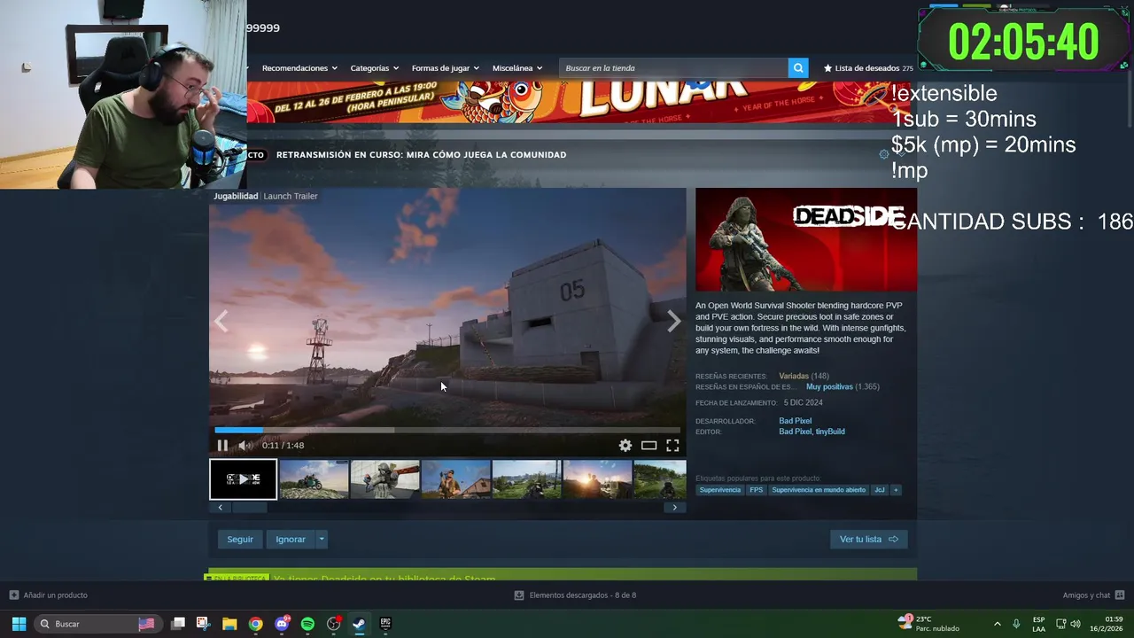
Task: Click the taskbar Buscar search box
Action: pos(97,624)
